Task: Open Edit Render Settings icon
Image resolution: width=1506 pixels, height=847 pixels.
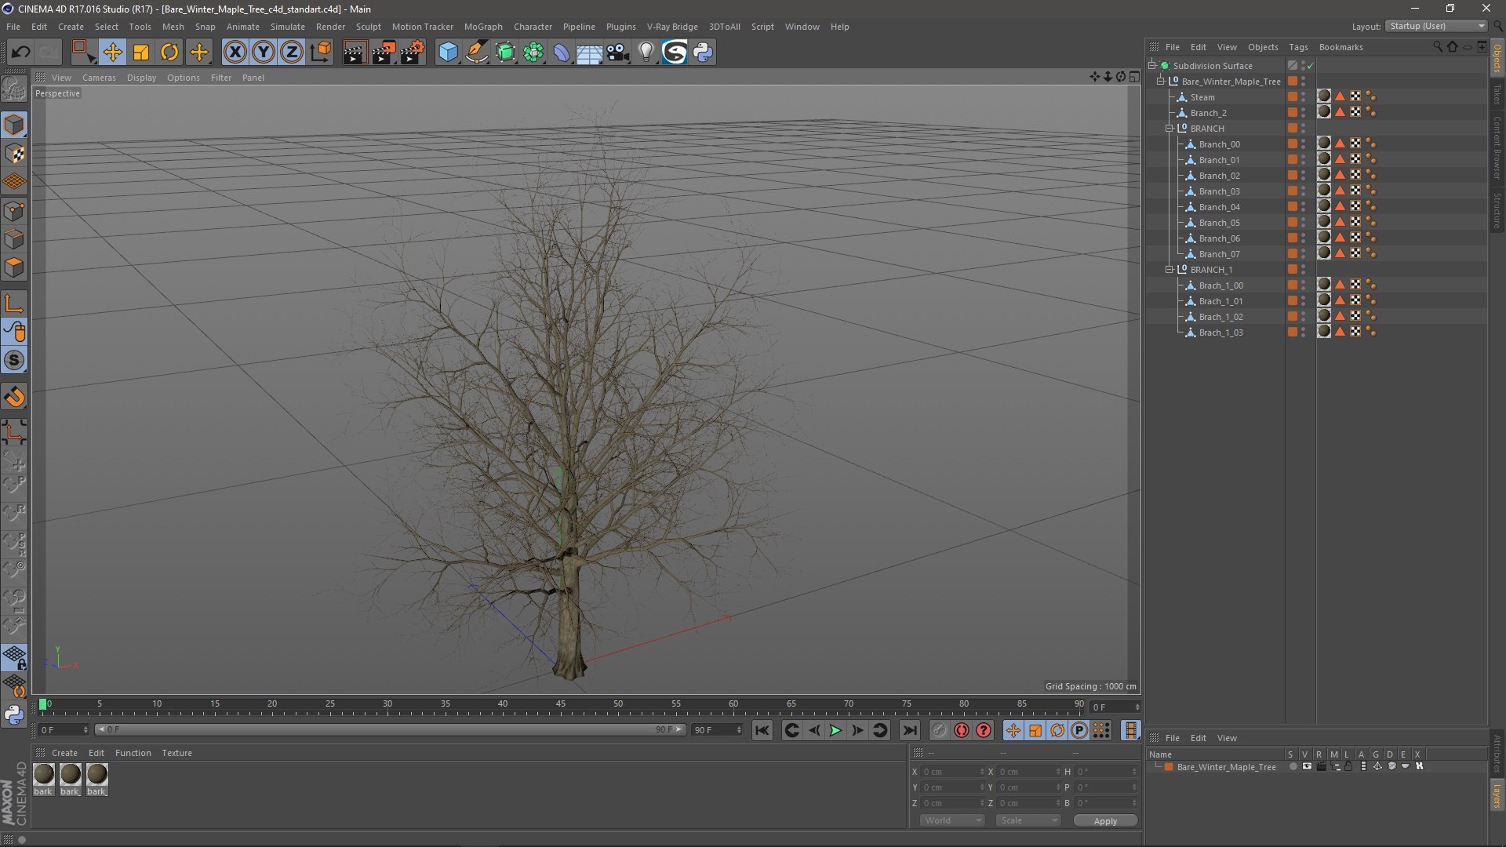Action: coord(412,53)
